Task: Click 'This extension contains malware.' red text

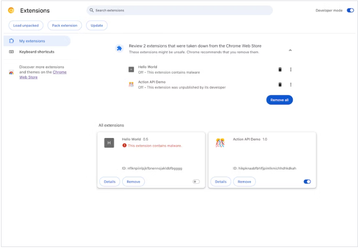Action: pyautogui.click(x=155, y=146)
